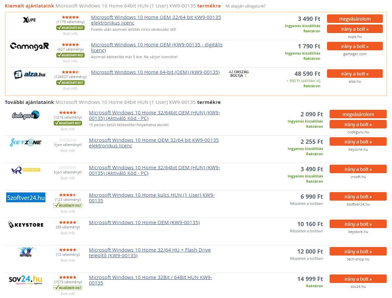The height and width of the screenshot is (298, 392).
Task: Click 'Részletek a boltban' under 6 990 Ft
Action: [x=306, y=204]
